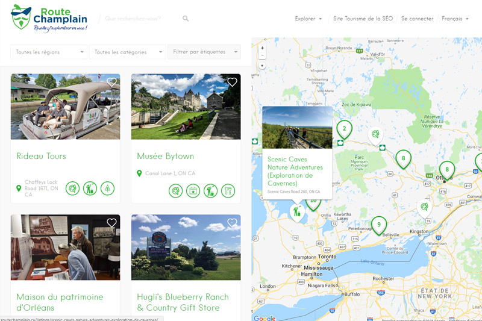The width and height of the screenshot is (482, 321).
Task: Focus the 'Que recherchez-vous?' search field
Action: pos(141,19)
